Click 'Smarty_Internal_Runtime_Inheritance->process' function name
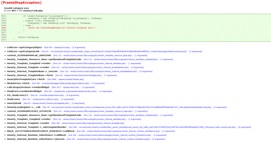 [36, 139]
